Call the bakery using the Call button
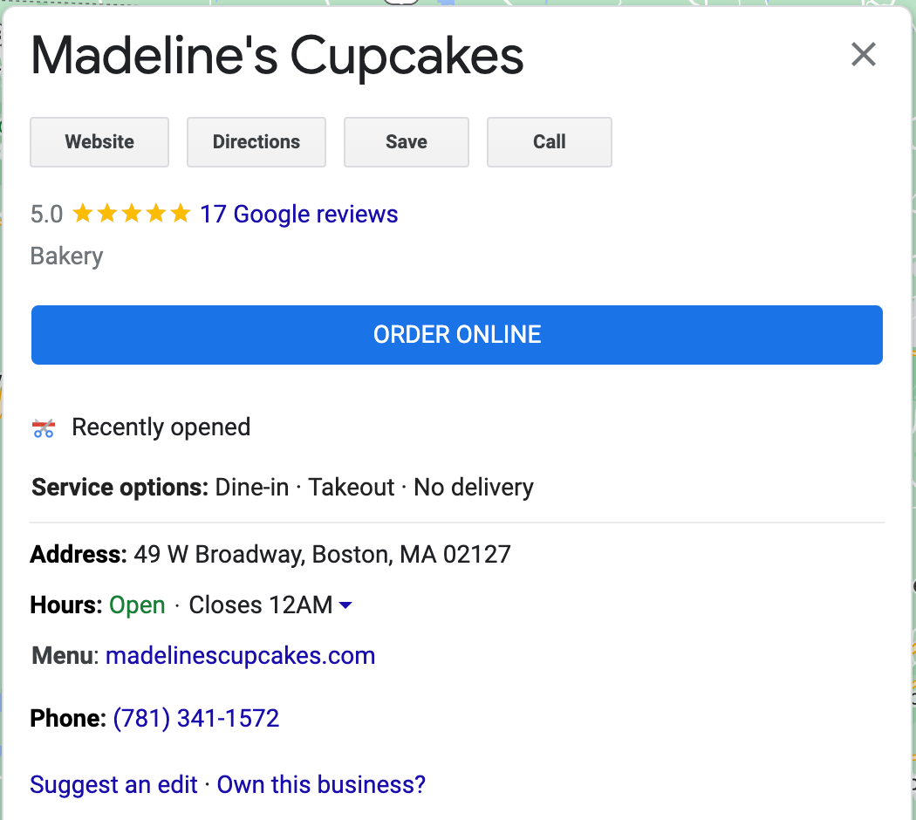Viewport: 916px width, 820px height. [x=549, y=142]
